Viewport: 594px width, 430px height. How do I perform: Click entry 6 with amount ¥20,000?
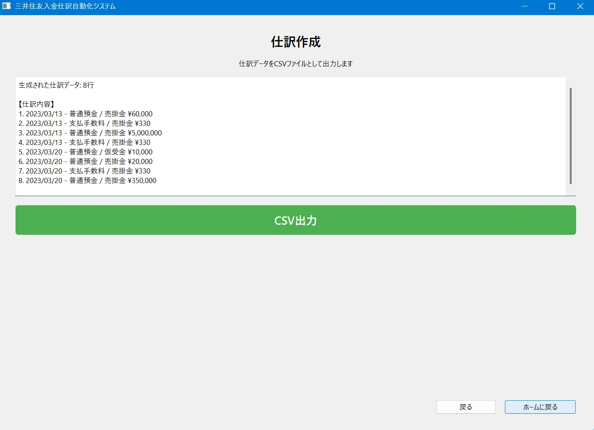[x=85, y=162]
